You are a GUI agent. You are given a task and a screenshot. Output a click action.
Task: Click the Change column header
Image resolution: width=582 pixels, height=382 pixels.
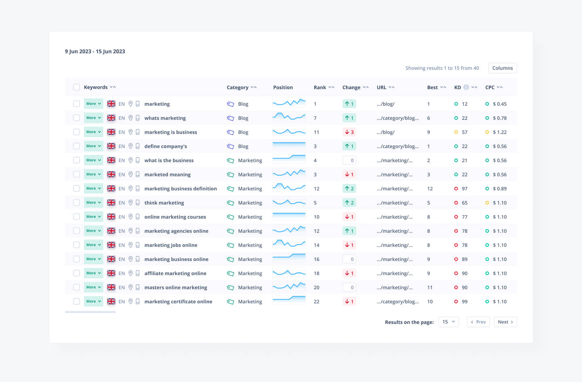tap(351, 87)
